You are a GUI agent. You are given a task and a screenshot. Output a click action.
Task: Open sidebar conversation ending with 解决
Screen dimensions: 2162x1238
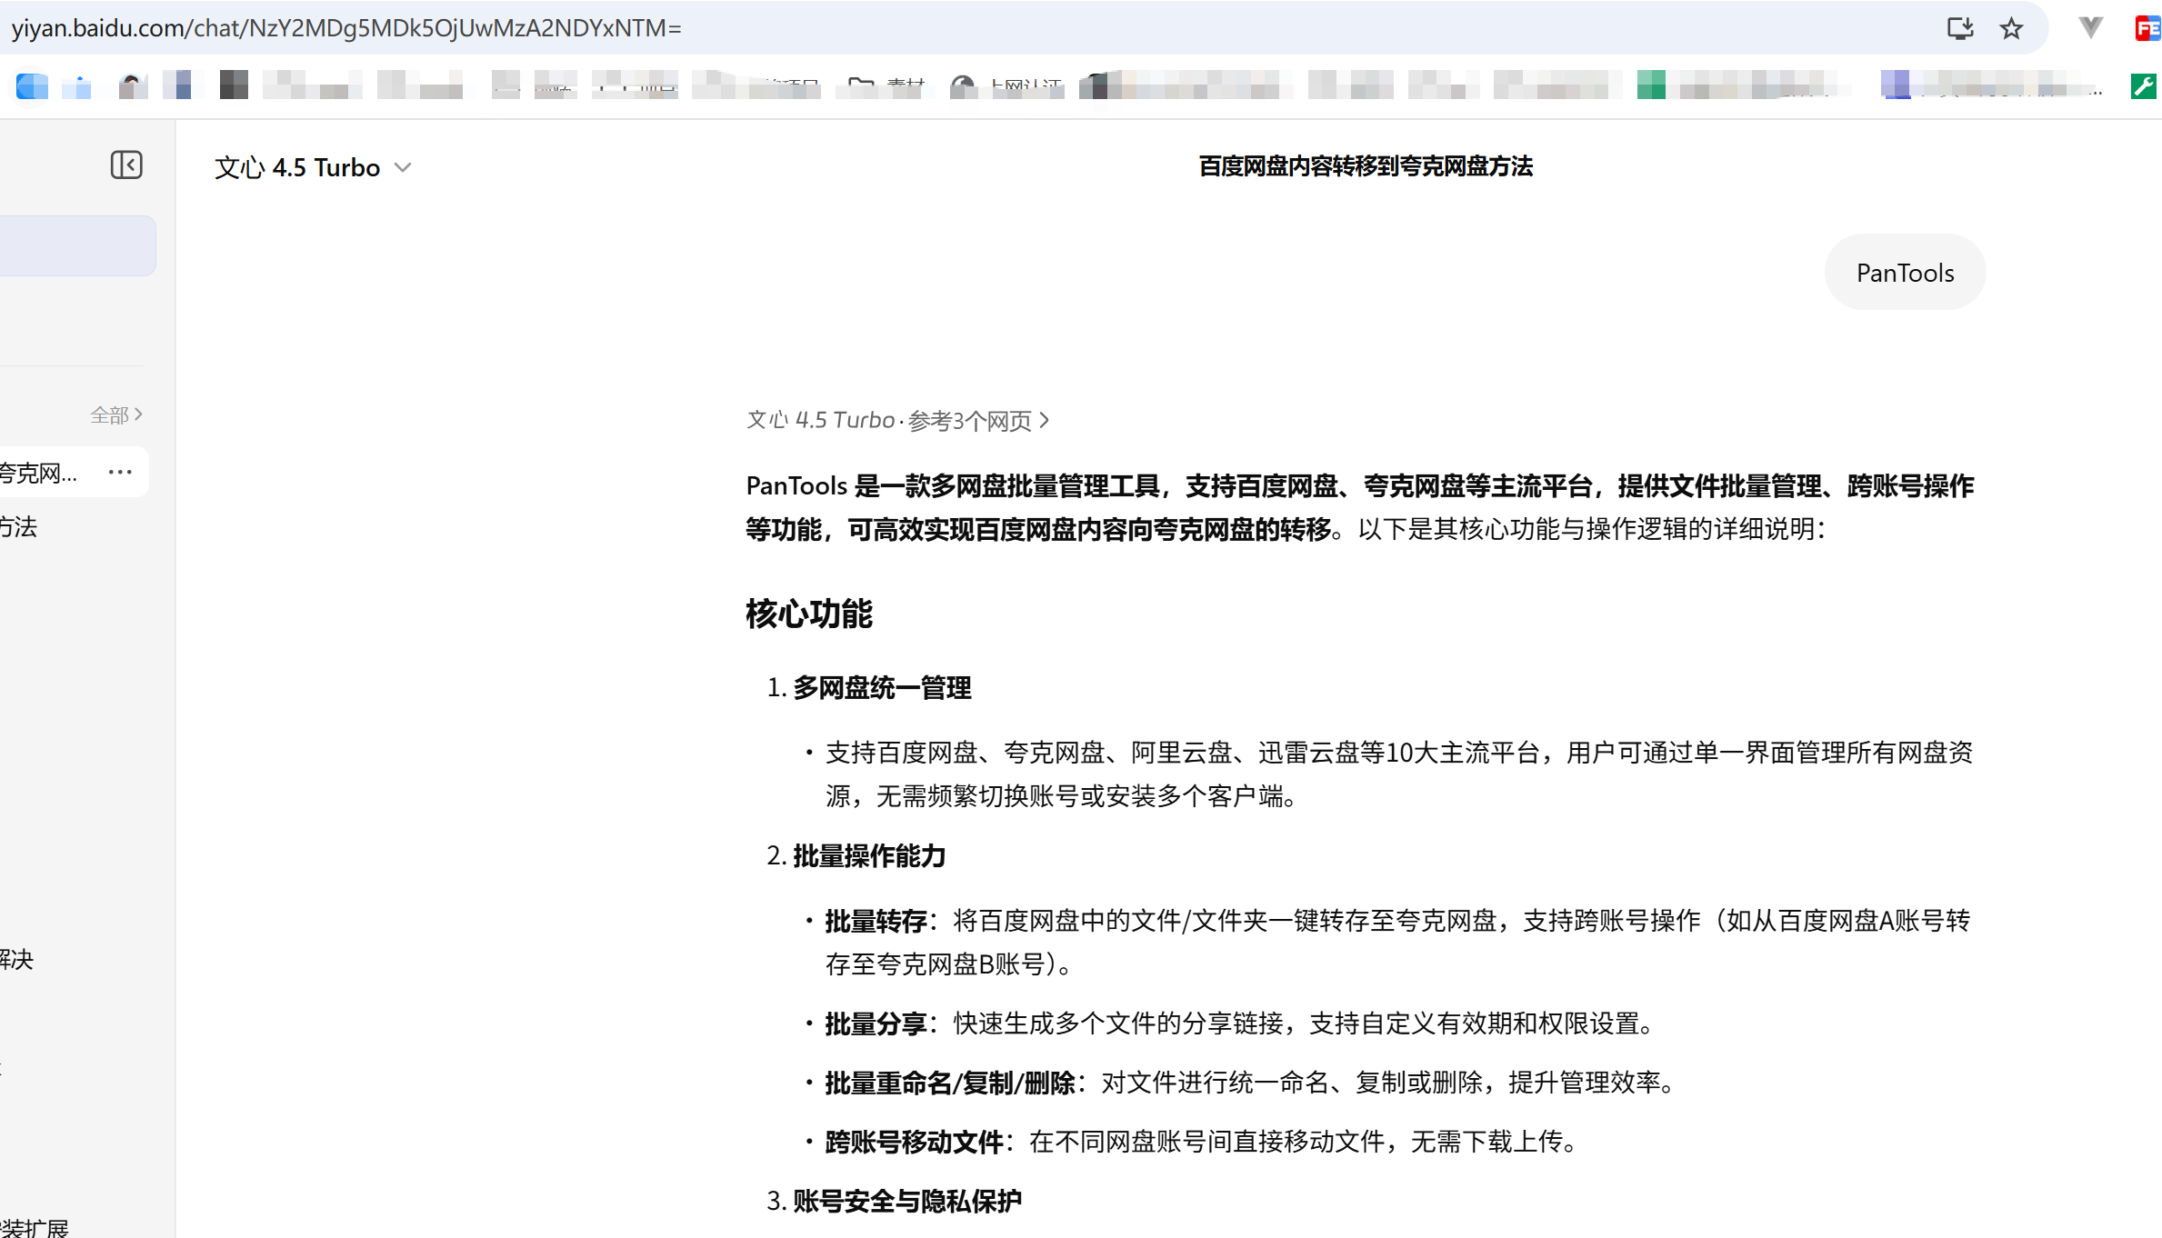pyautogui.click(x=16, y=960)
